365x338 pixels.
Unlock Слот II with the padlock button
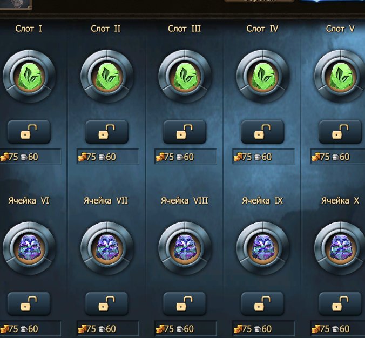tap(107, 132)
